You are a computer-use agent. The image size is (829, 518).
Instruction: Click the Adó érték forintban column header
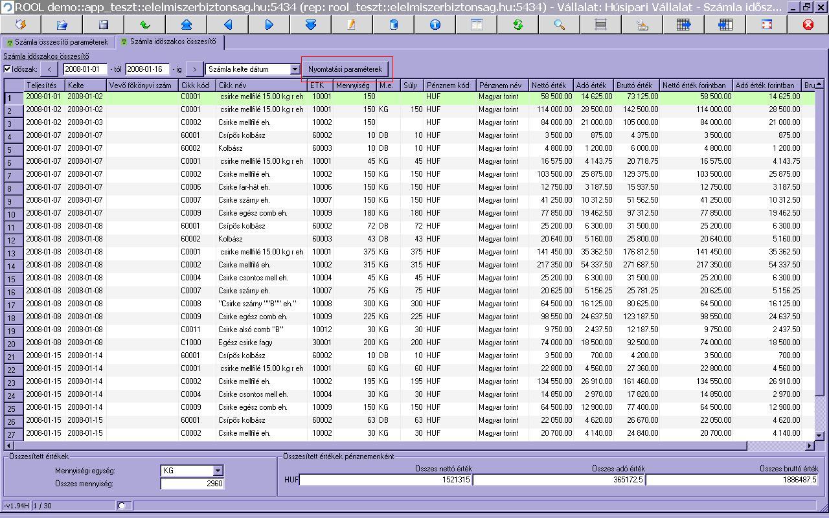[x=767, y=85]
